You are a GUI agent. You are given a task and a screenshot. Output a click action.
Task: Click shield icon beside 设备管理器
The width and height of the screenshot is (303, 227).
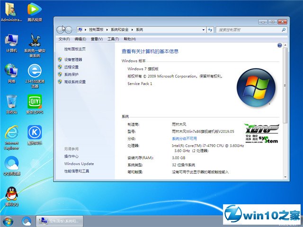(60, 60)
